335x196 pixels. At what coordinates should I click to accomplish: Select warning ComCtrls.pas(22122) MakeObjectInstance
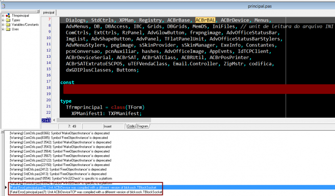(x=60, y=160)
